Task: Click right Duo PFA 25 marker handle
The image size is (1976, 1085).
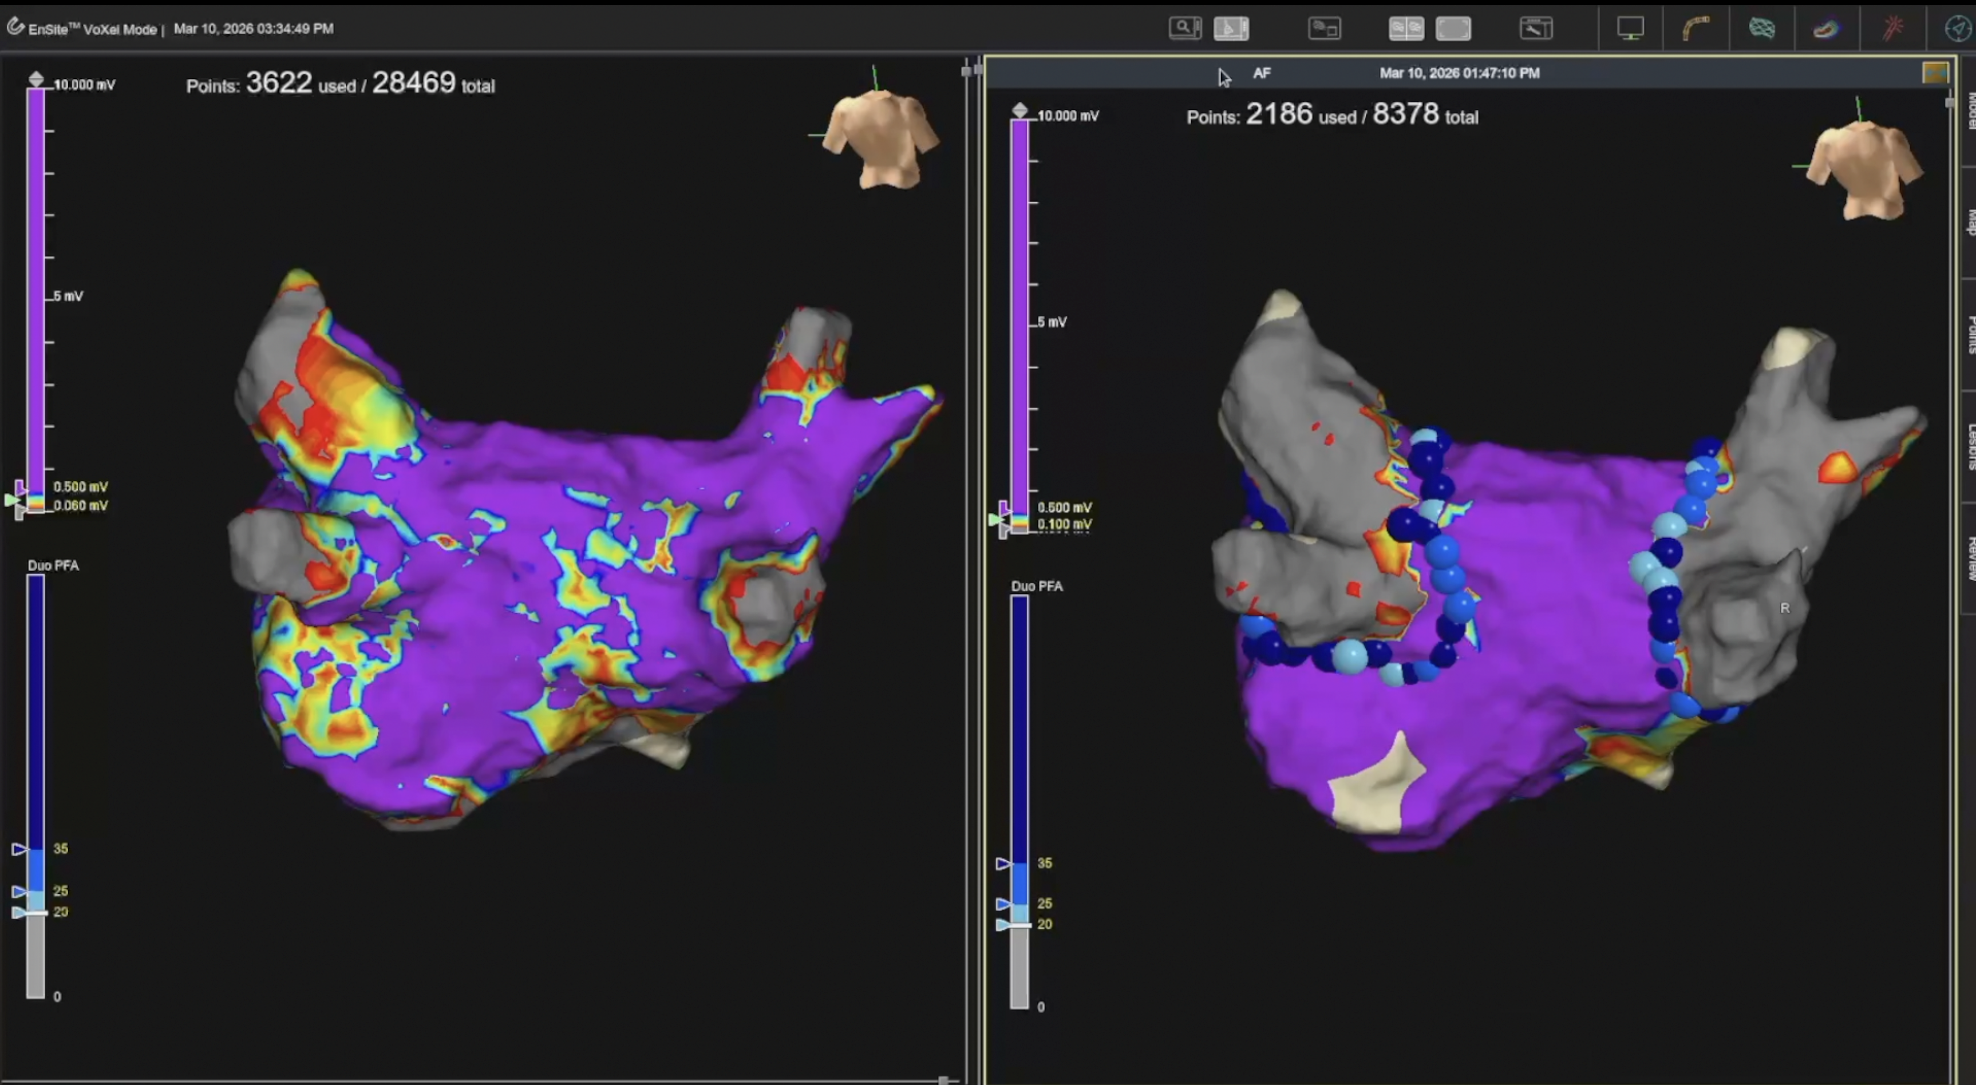Action: 1003,904
